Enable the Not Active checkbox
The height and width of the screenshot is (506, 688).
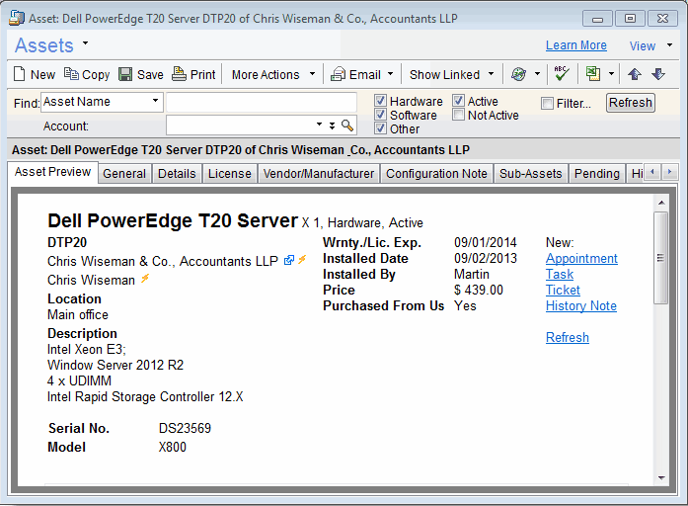[x=458, y=115]
